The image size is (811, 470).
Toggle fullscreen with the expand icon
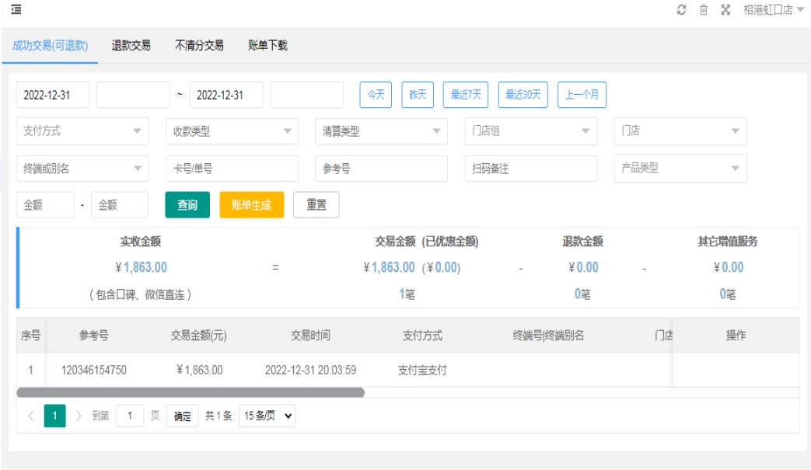tap(725, 10)
